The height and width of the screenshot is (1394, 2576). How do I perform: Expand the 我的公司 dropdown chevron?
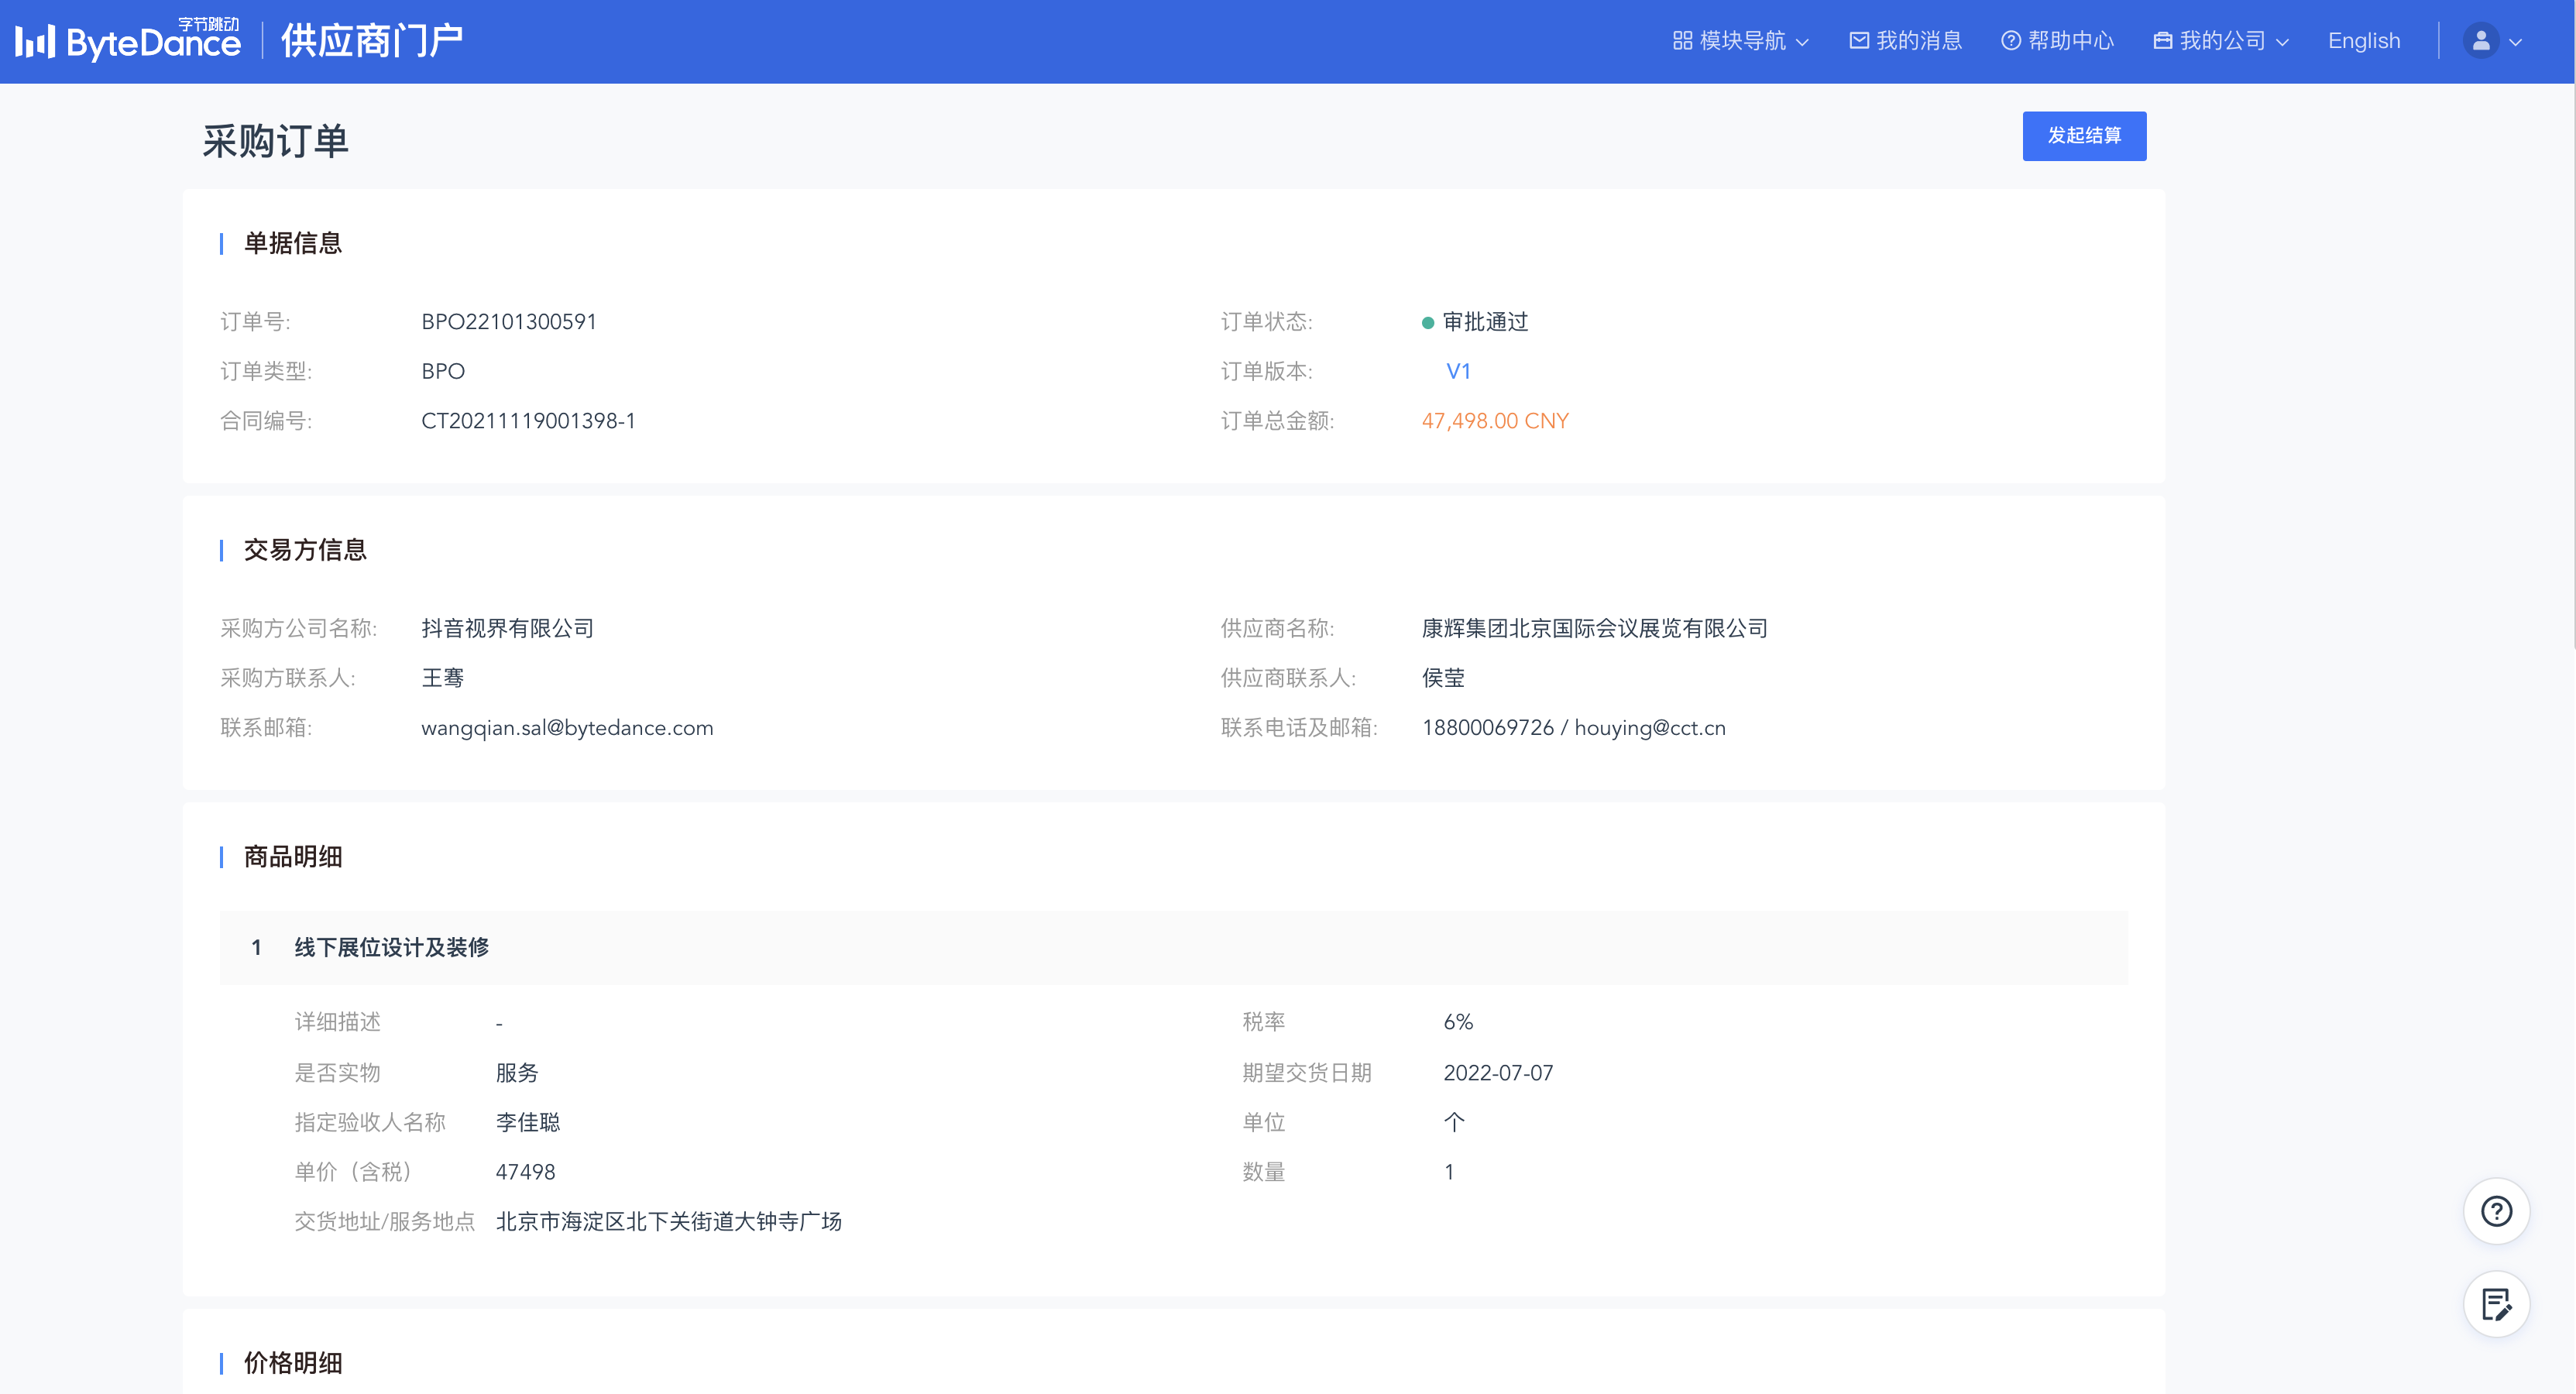[2282, 42]
